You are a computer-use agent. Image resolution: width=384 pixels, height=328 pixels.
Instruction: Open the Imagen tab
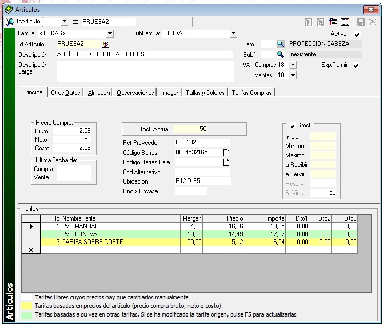[x=170, y=93]
